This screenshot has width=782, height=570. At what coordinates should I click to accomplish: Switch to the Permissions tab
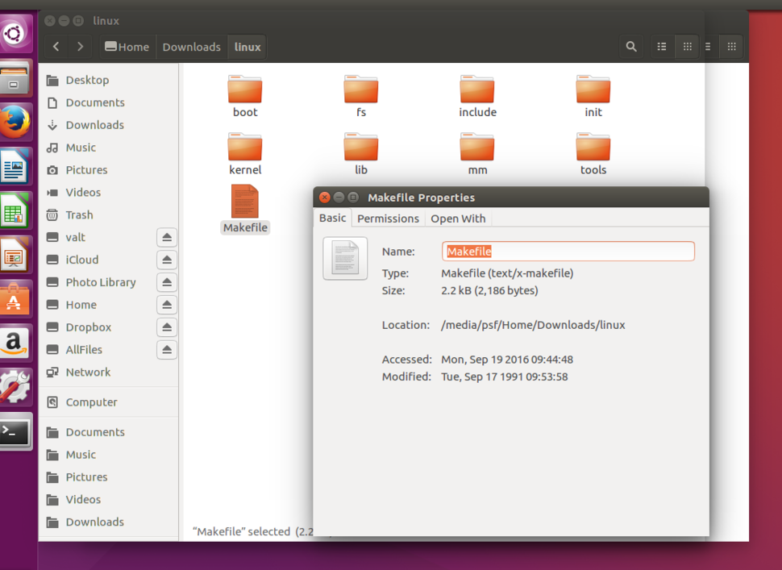coord(388,218)
